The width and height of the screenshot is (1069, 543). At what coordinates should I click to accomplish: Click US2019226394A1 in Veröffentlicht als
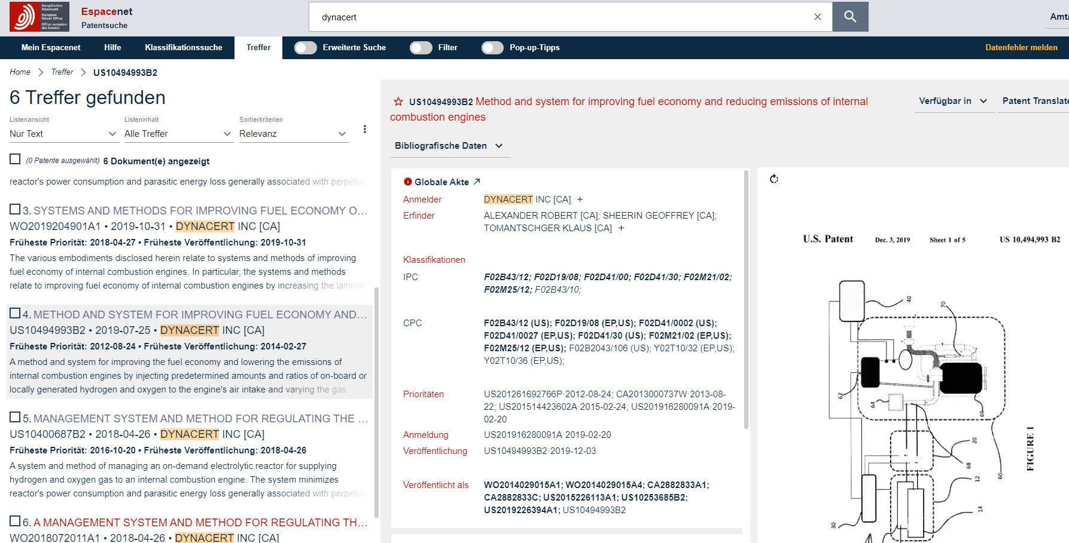pyautogui.click(x=522, y=510)
